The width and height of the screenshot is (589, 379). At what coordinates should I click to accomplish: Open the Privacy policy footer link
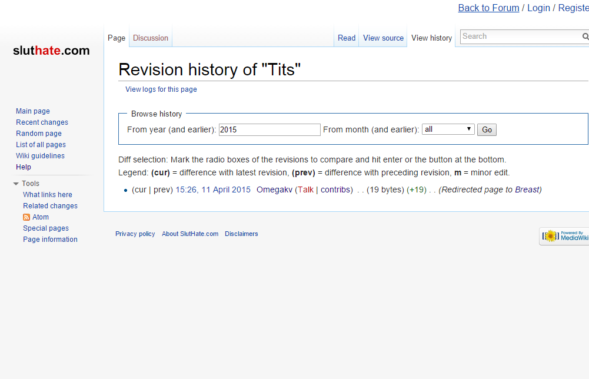click(x=135, y=234)
